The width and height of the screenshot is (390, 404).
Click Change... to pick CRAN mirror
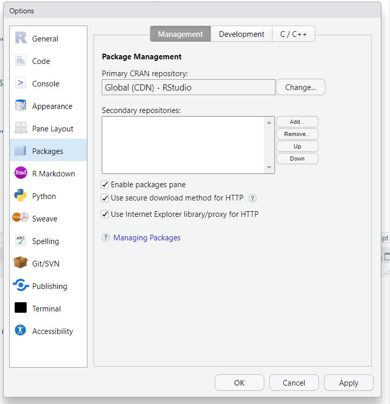[x=301, y=87]
